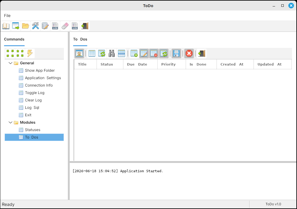Image resolution: width=297 pixels, height=209 pixels.
Task: Select Clear Log tree item
Action: (33, 100)
